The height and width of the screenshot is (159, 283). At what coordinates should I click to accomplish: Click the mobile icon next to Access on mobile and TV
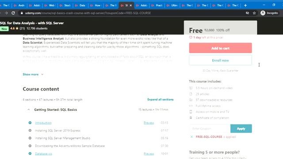pyautogui.click(x=191, y=112)
